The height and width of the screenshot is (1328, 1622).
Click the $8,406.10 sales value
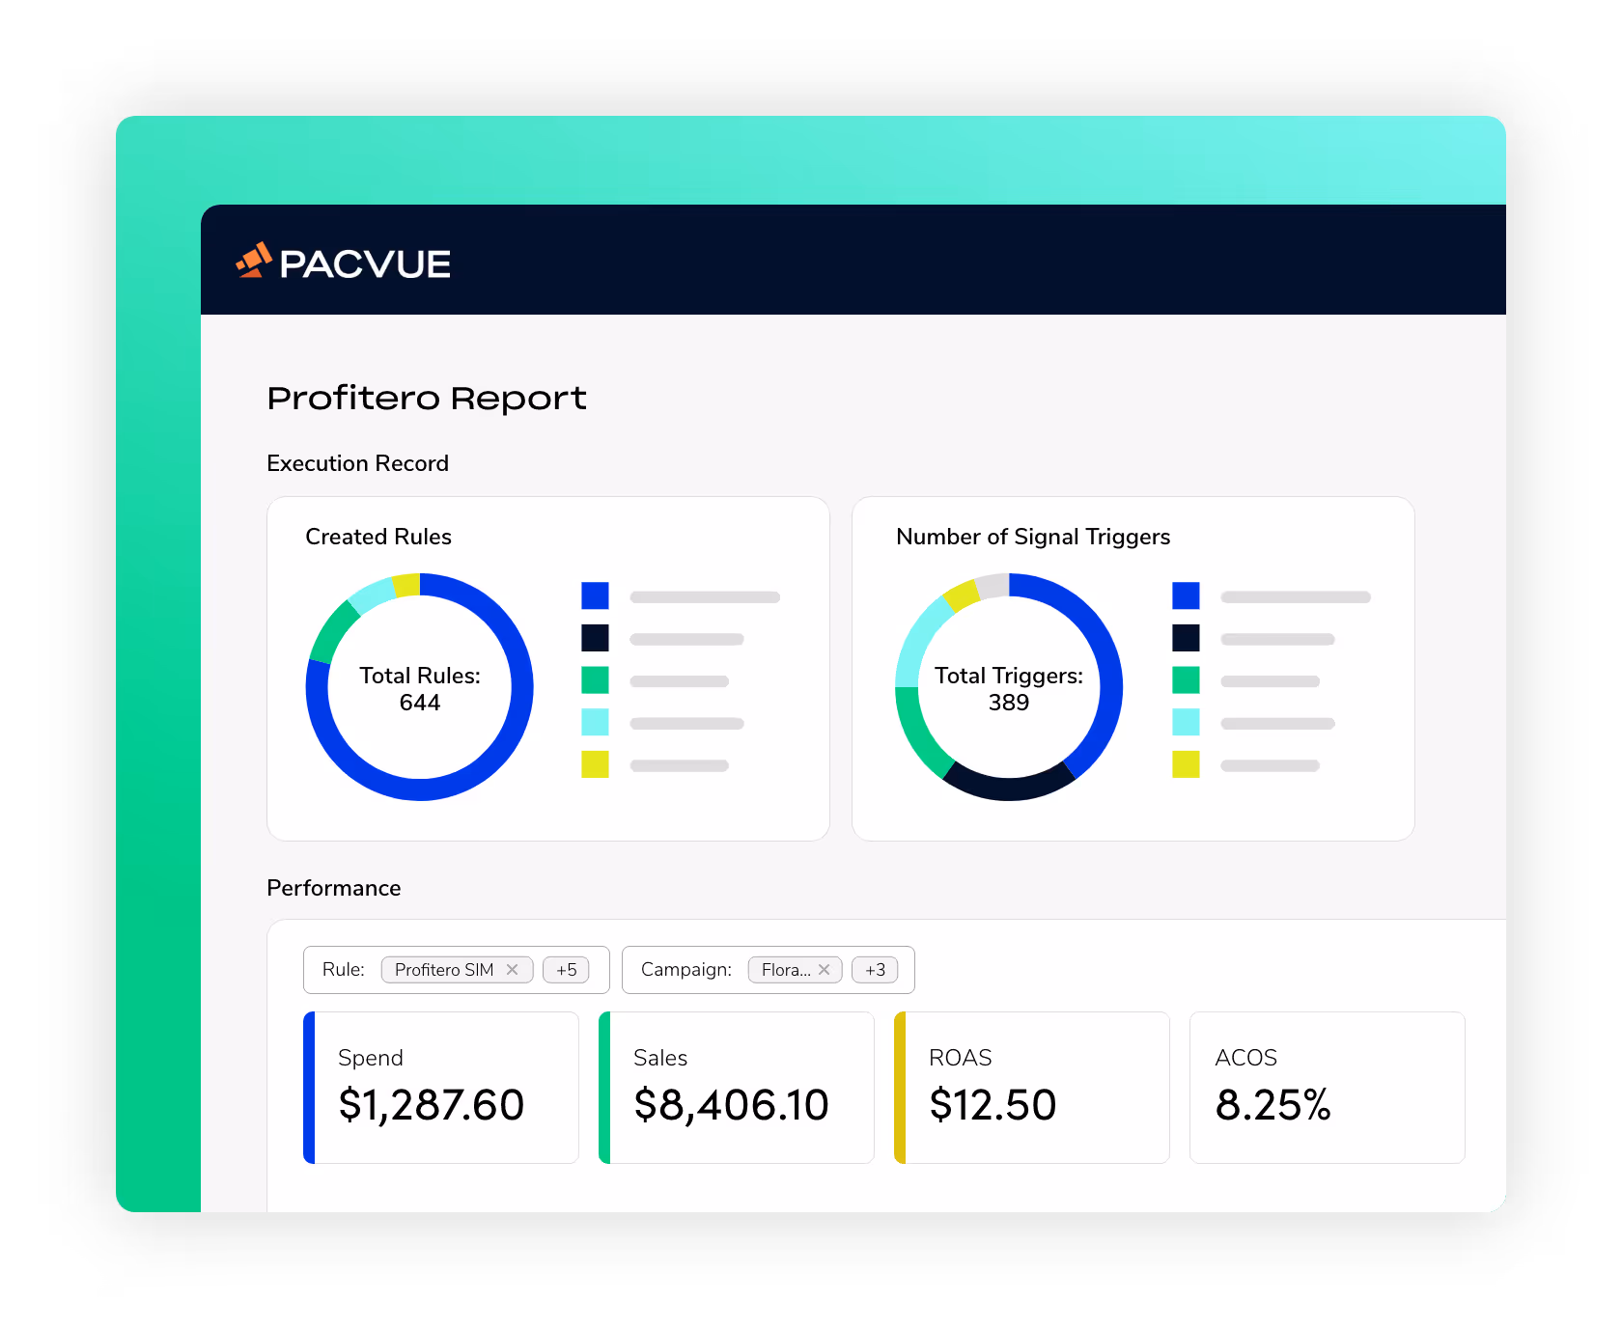tap(732, 1105)
